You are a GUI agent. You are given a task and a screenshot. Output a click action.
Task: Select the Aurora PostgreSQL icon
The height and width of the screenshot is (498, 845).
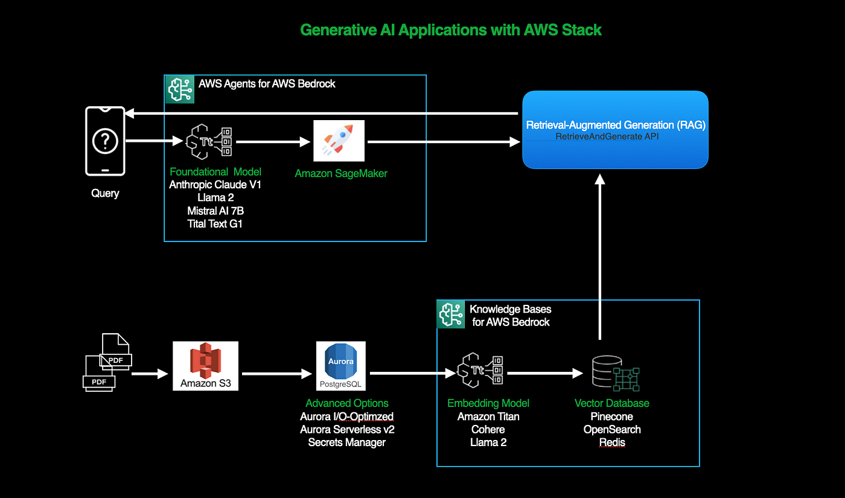click(x=341, y=366)
